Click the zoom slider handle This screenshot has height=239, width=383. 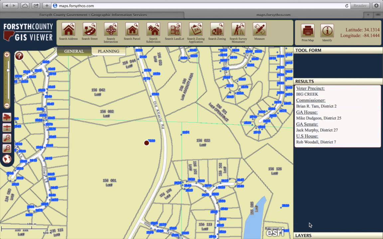coord(8,70)
